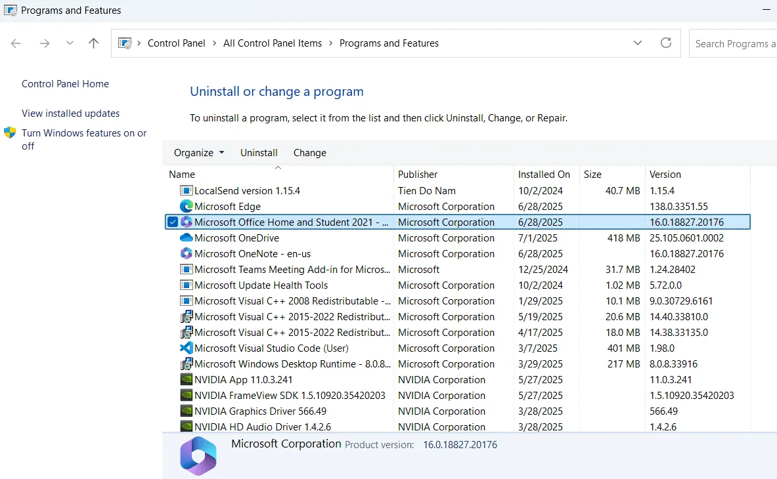Click the NVIDIA App icon
Viewport: 777px width, 479px height.
tap(187, 379)
